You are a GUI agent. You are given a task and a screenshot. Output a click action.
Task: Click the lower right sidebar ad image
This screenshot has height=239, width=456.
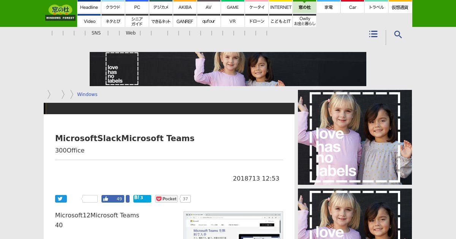(x=355, y=214)
